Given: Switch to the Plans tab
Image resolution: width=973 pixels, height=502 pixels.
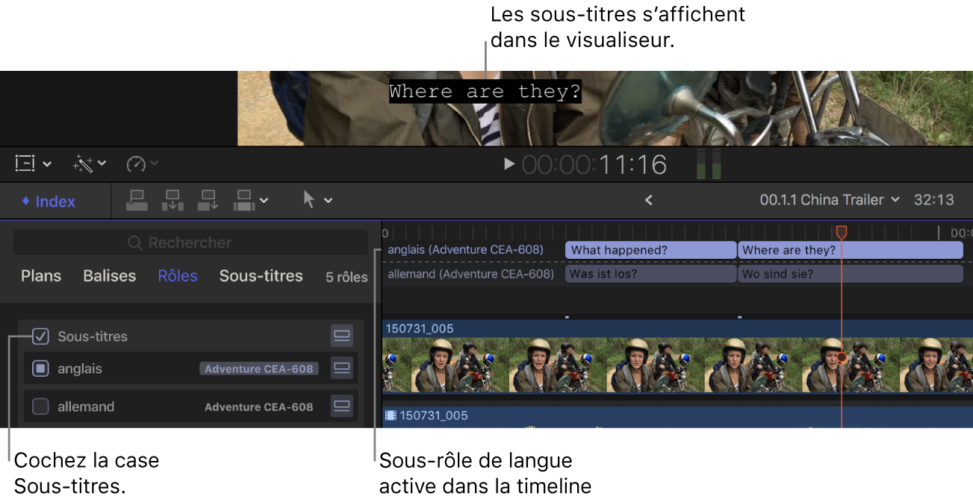Looking at the screenshot, I should click(x=40, y=276).
